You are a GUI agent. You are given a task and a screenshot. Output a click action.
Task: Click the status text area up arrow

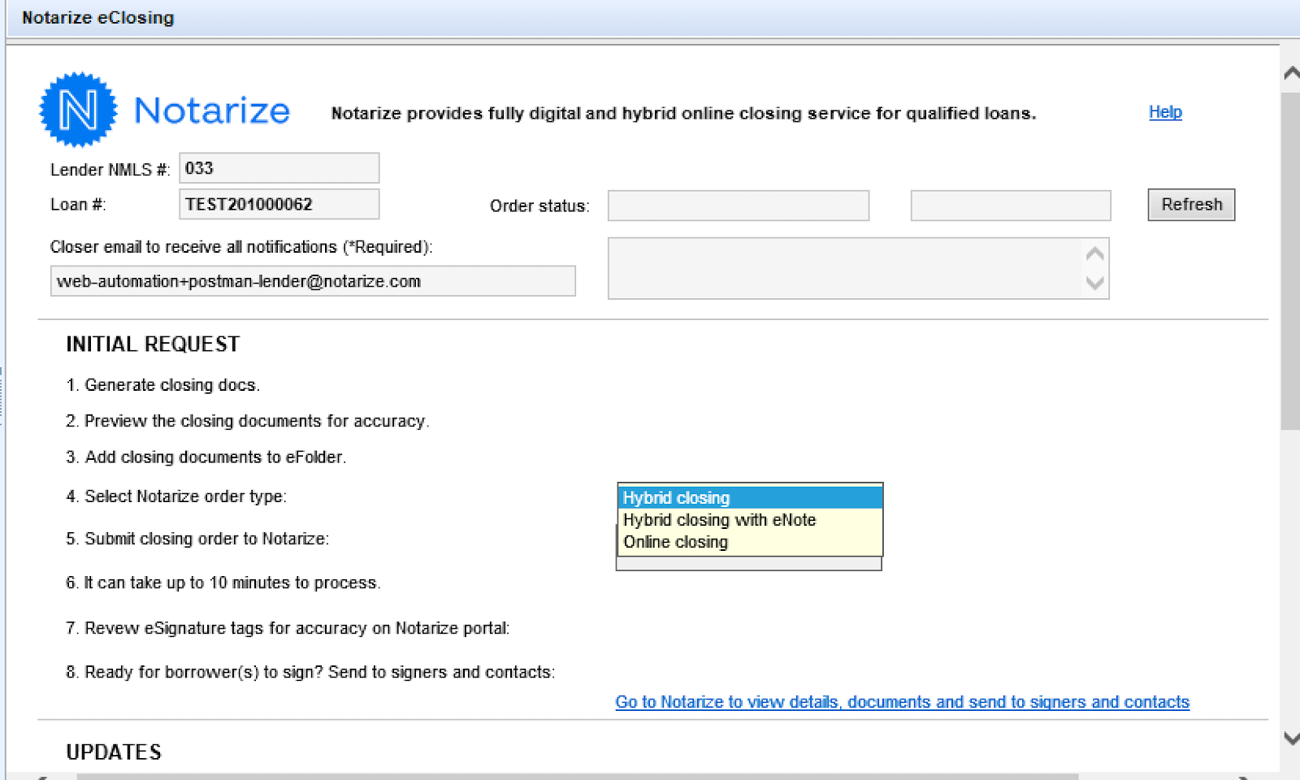pyautogui.click(x=1094, y=253)
